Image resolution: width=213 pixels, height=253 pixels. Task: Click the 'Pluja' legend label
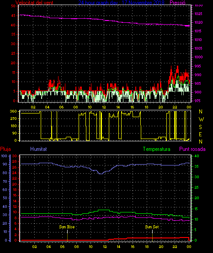point(5,149)
